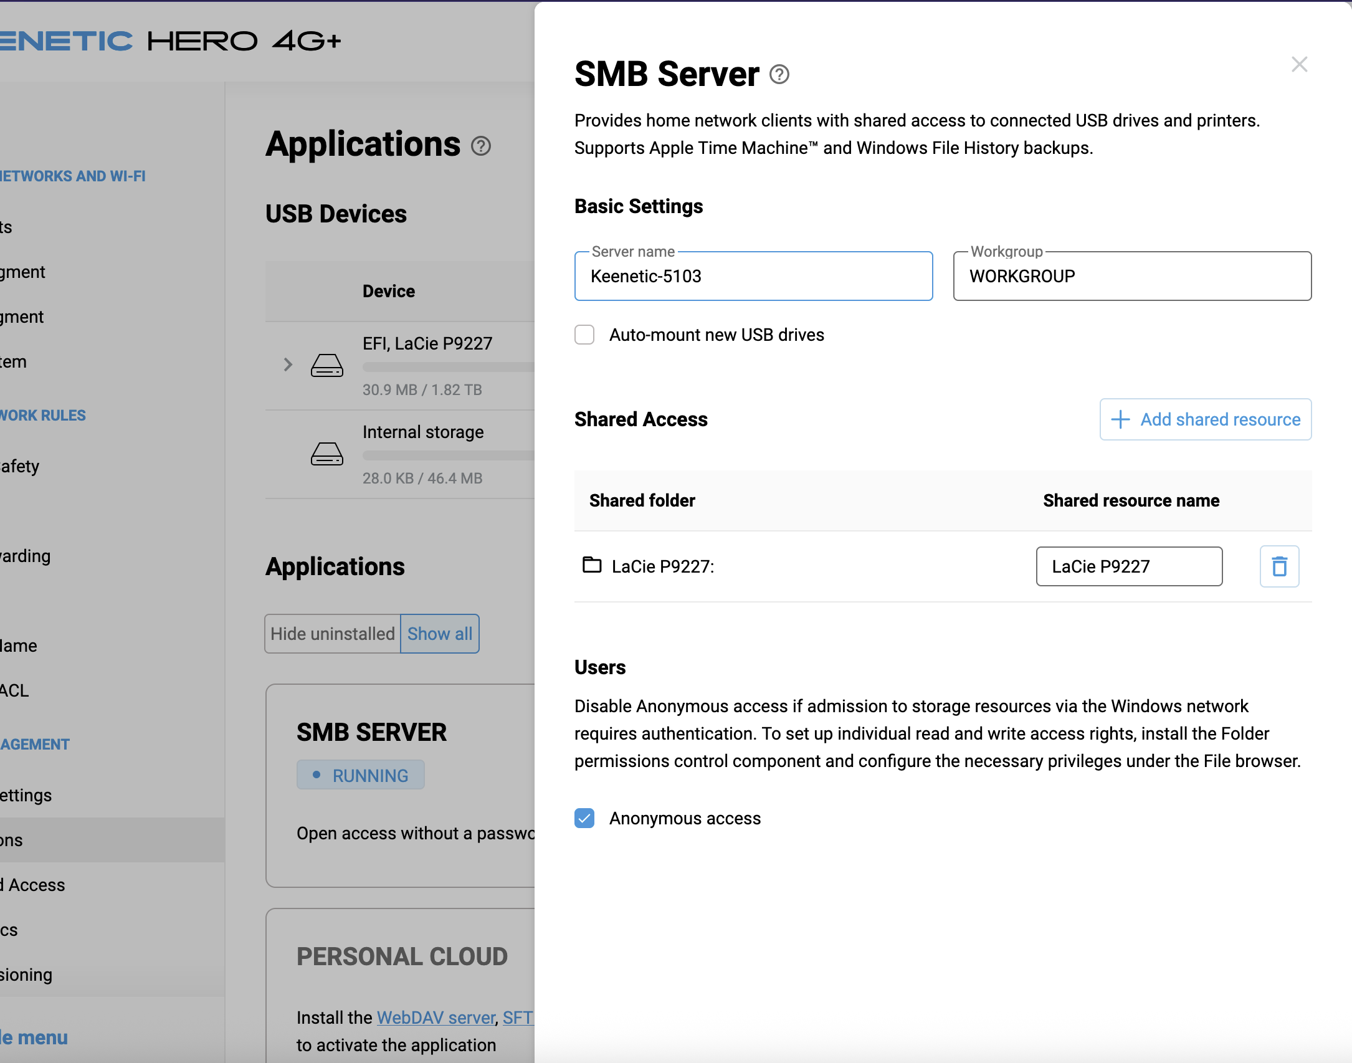The height and width of the screenshot is (1063, 1352).
Task: Click the Server name input field
Action: (x=753, y=276)
